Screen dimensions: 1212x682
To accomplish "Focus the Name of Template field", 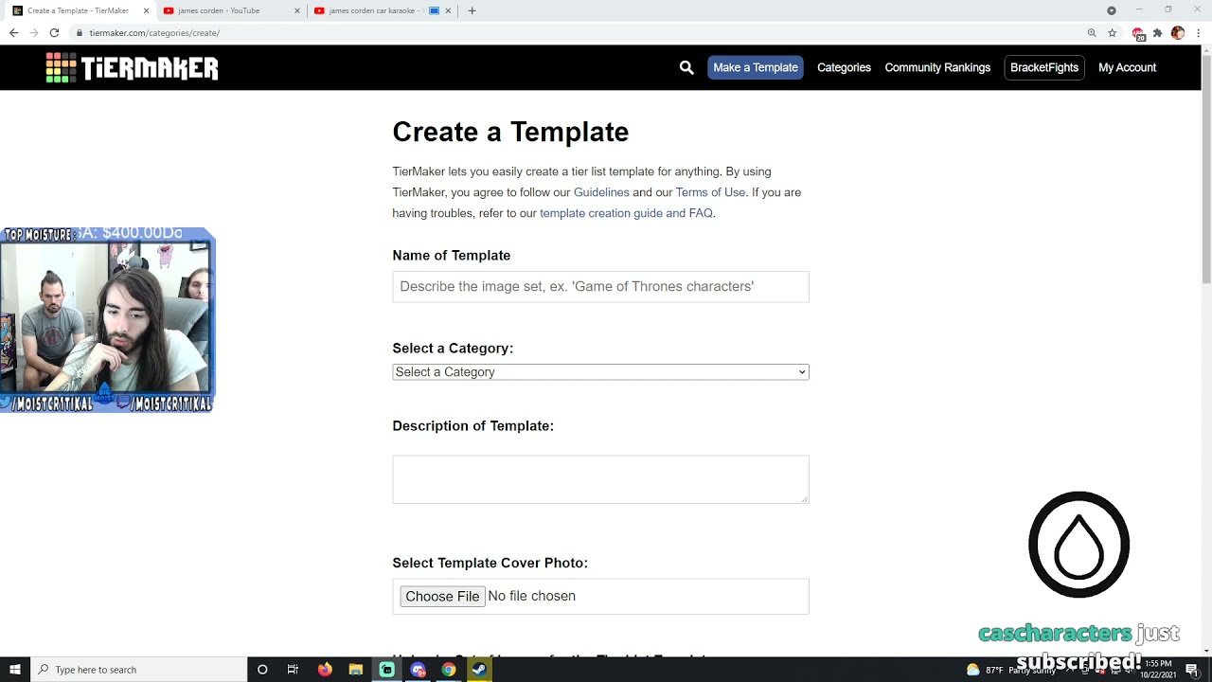I will pyautogui.click(x=600, y=287).
